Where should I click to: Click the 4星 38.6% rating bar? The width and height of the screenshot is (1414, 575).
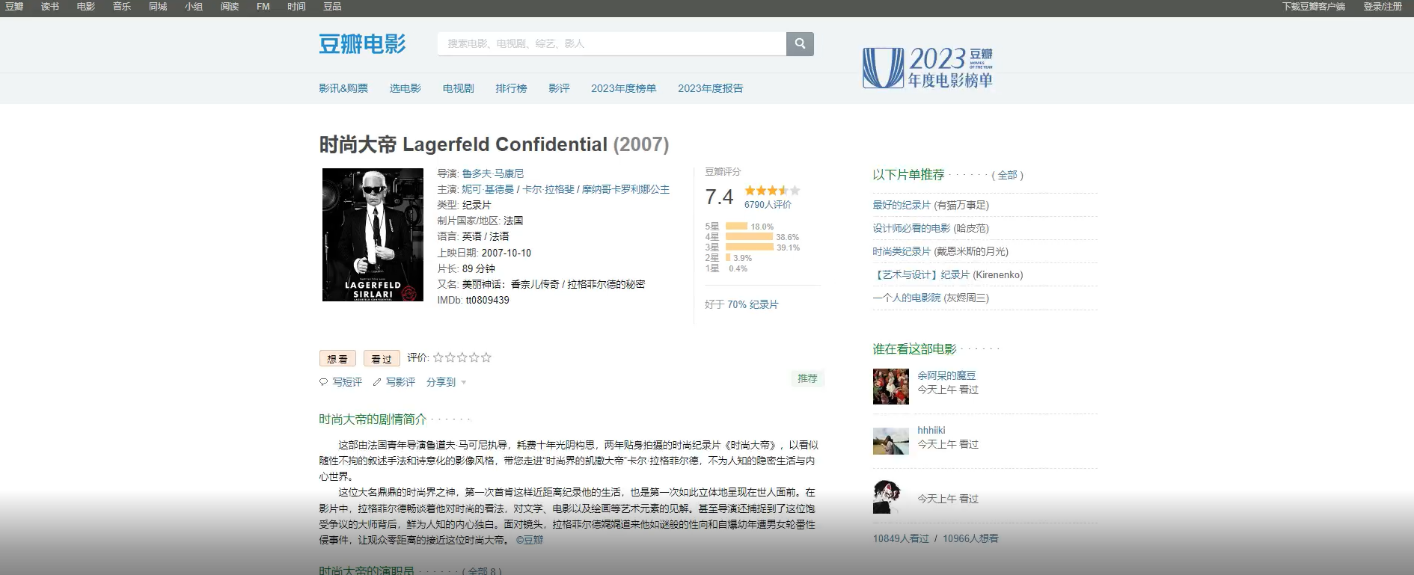750,236
